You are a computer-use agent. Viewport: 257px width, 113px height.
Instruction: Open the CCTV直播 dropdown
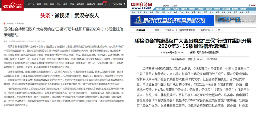point(119,5)
